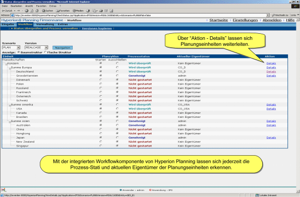
Task: Click the Home page toolbar icon
Action: pos(37,11)
